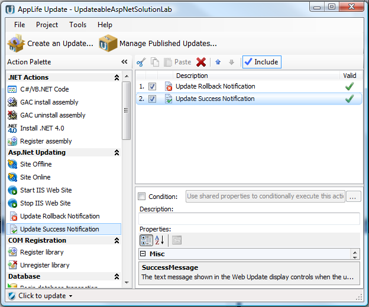Open the Tools menu
Image resolution: width=369 pixels, height=307 pixels.
coord(77,25)
